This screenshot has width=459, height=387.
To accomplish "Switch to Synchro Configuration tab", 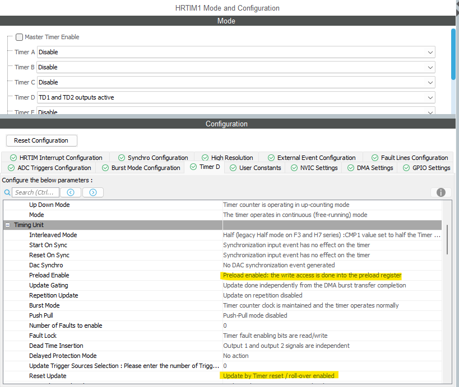I will [153, 158].
